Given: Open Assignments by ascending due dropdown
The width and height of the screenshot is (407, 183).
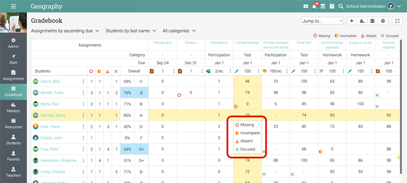Looking at the screenshot, I should 65,31.
